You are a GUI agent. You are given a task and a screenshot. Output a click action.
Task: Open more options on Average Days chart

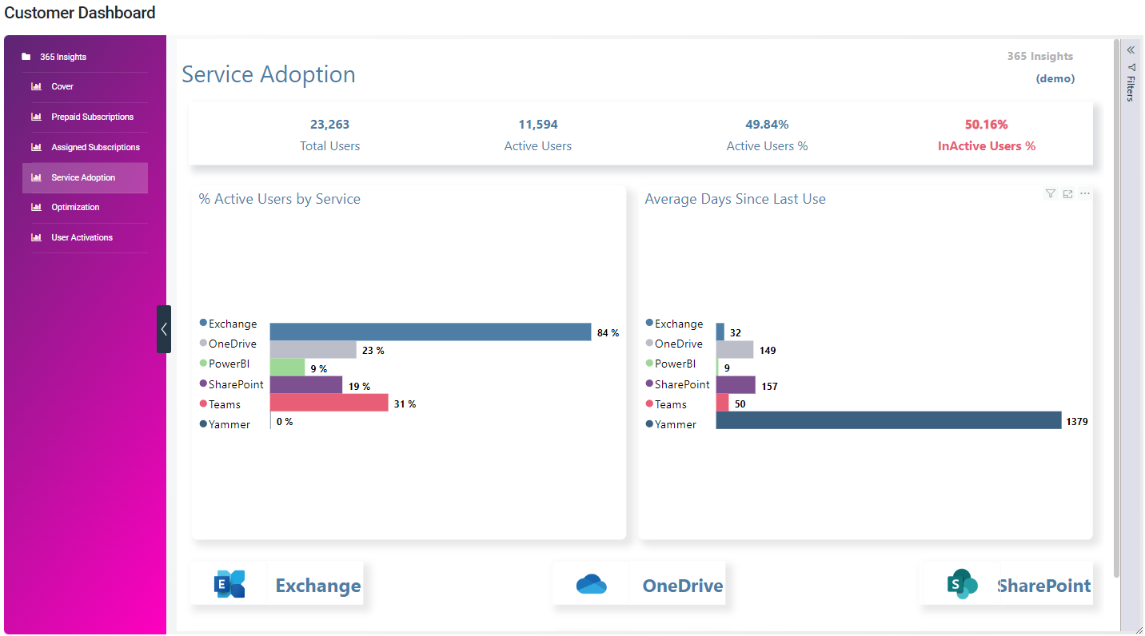click(x=1085, y=193)
